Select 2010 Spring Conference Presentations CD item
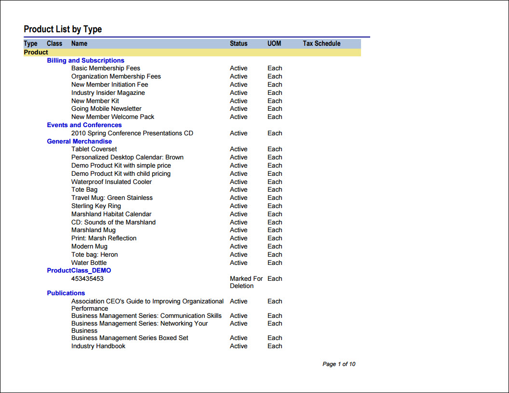This screenshot has width=509, height=393. click(132, 133)
